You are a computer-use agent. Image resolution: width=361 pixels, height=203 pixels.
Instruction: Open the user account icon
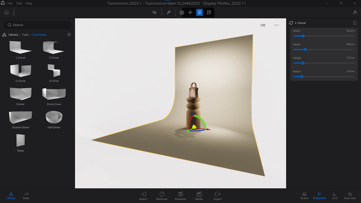click(355, 12)
